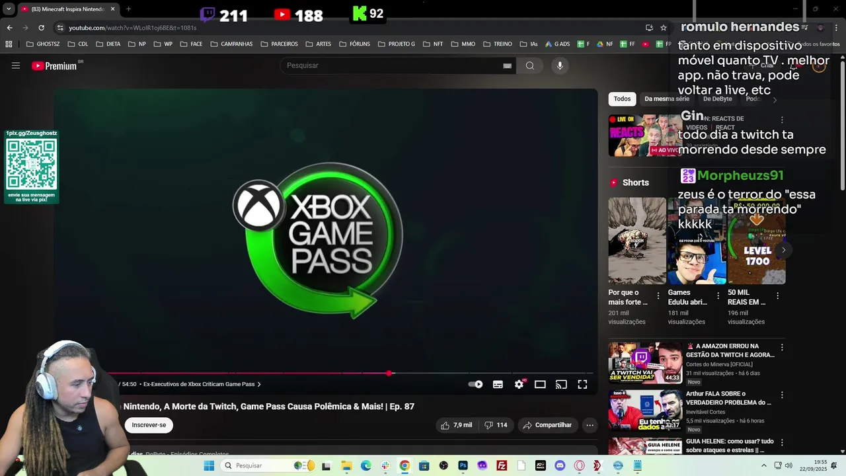This screenshot has width=846, height=476.
Task: Open a new browser tab
Action: point(128,9)
